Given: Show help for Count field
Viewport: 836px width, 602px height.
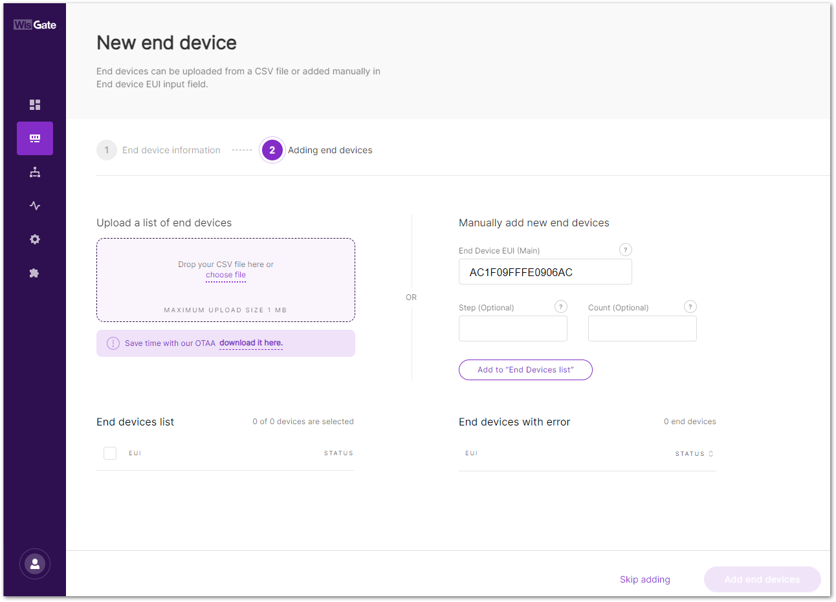Looking at the screenshot, I should click(690, 306).
